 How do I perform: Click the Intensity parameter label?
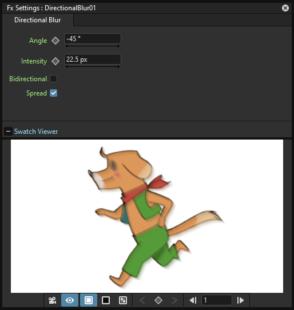pyautogui.click(x=34, y=61)
